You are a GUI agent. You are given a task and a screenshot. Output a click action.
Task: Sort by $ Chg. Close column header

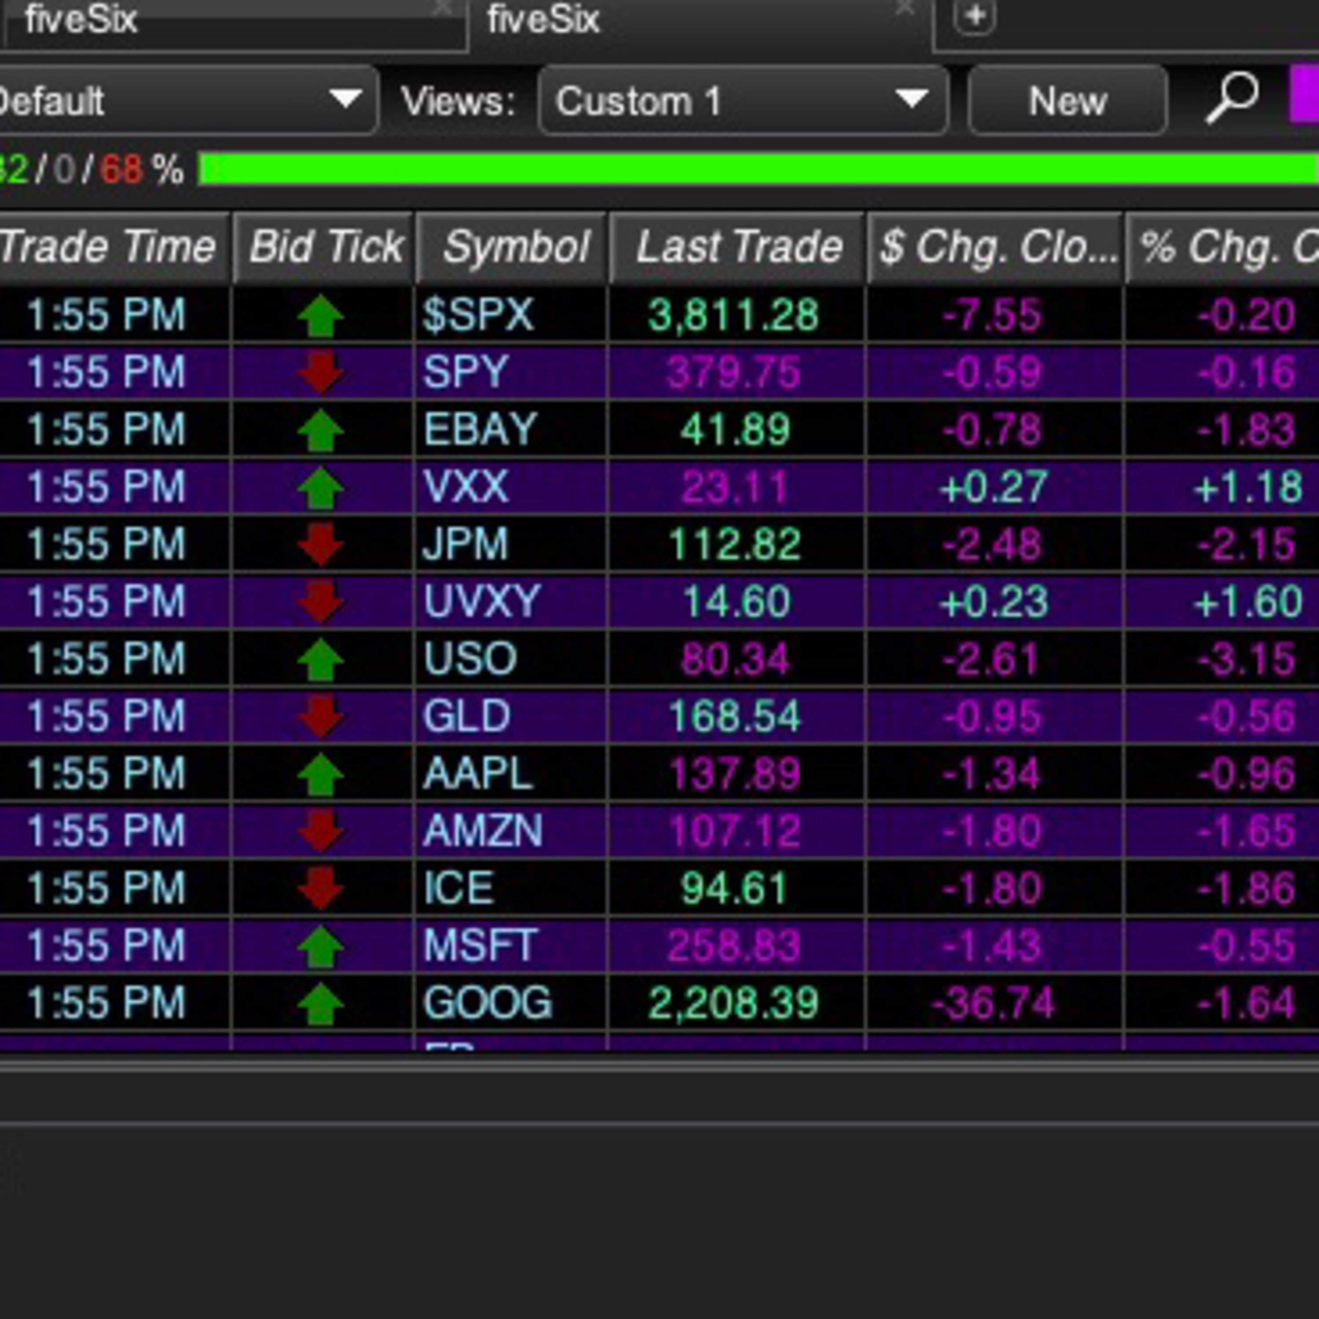(x=995, y=247)
